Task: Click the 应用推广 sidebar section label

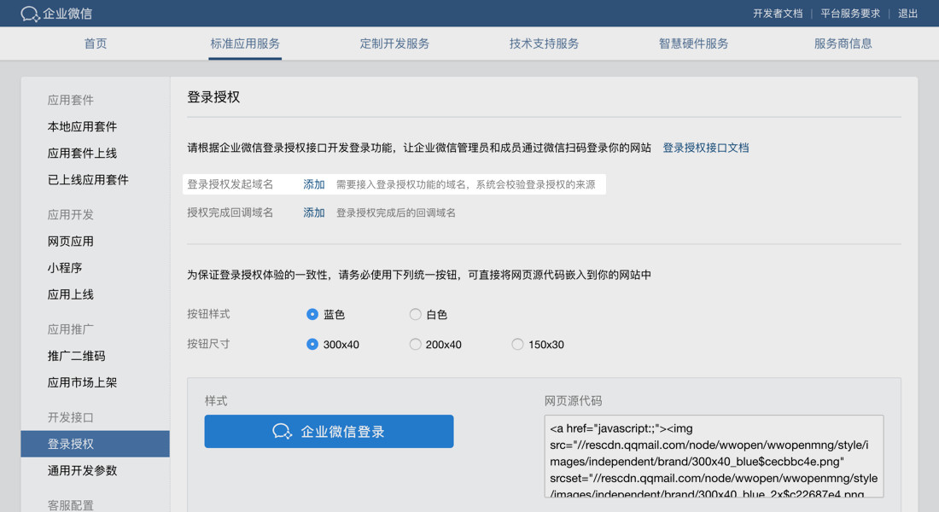Action: (x=71, y=329)
